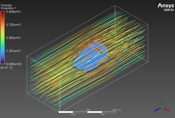Image resolution: width=175 pixels, height=118 pixels.
Task: Click the 2.502e+01 legend value
Action: 13,38
